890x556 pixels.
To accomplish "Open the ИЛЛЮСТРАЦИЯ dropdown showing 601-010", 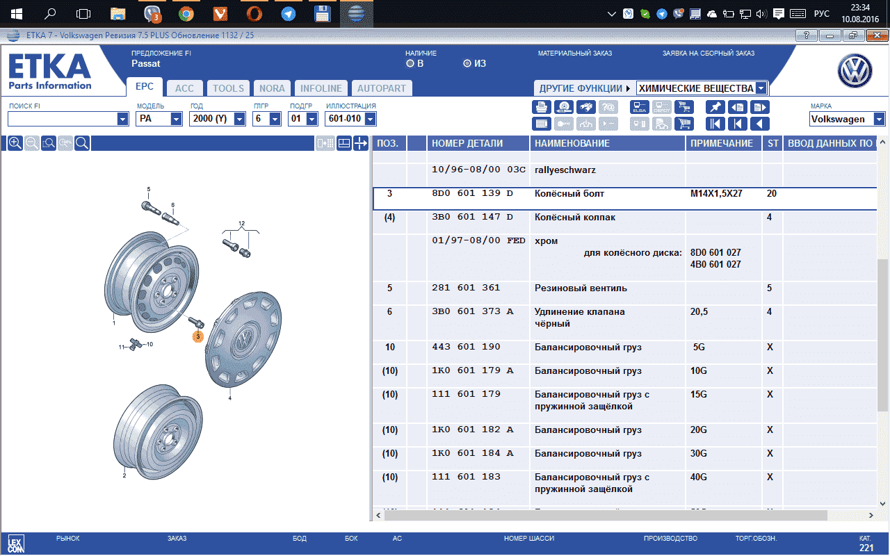I will (x=371, y=119).
